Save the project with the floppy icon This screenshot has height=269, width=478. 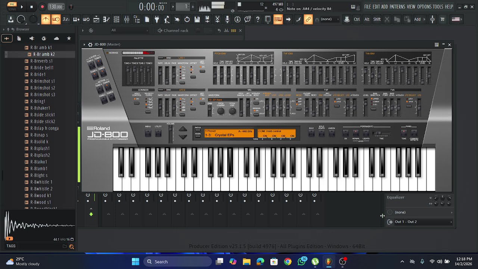coord(197,19)
